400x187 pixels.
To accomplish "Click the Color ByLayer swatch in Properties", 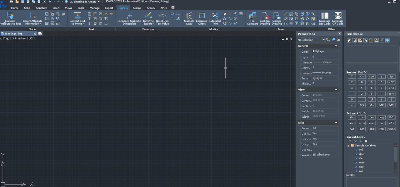I will point(313,51).
